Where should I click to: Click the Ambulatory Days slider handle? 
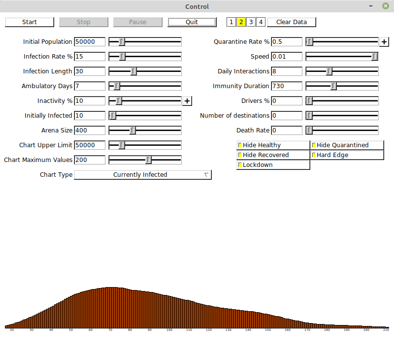pyautogui.click(x=117, y=86)
